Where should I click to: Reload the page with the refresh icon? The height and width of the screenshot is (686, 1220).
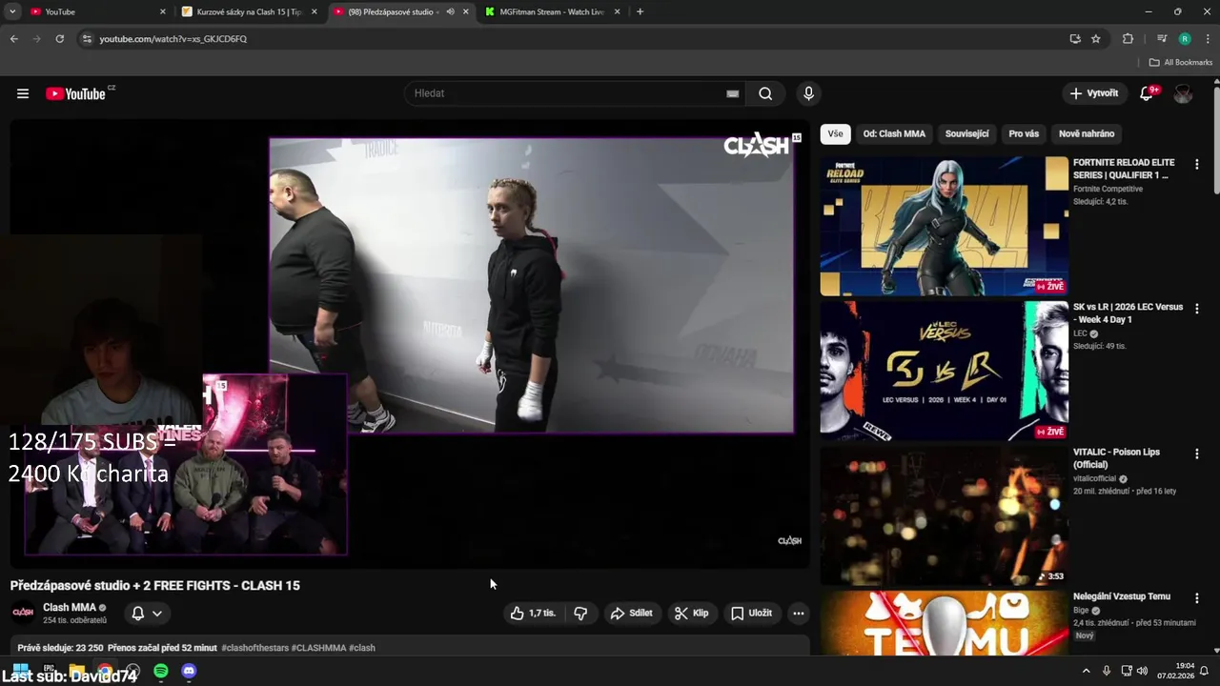pyautogui.click(x=59, y=39)
